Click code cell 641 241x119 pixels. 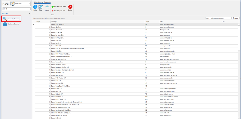(x=152, y=30)
